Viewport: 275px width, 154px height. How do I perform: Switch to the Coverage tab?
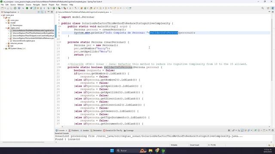[128, 130]
